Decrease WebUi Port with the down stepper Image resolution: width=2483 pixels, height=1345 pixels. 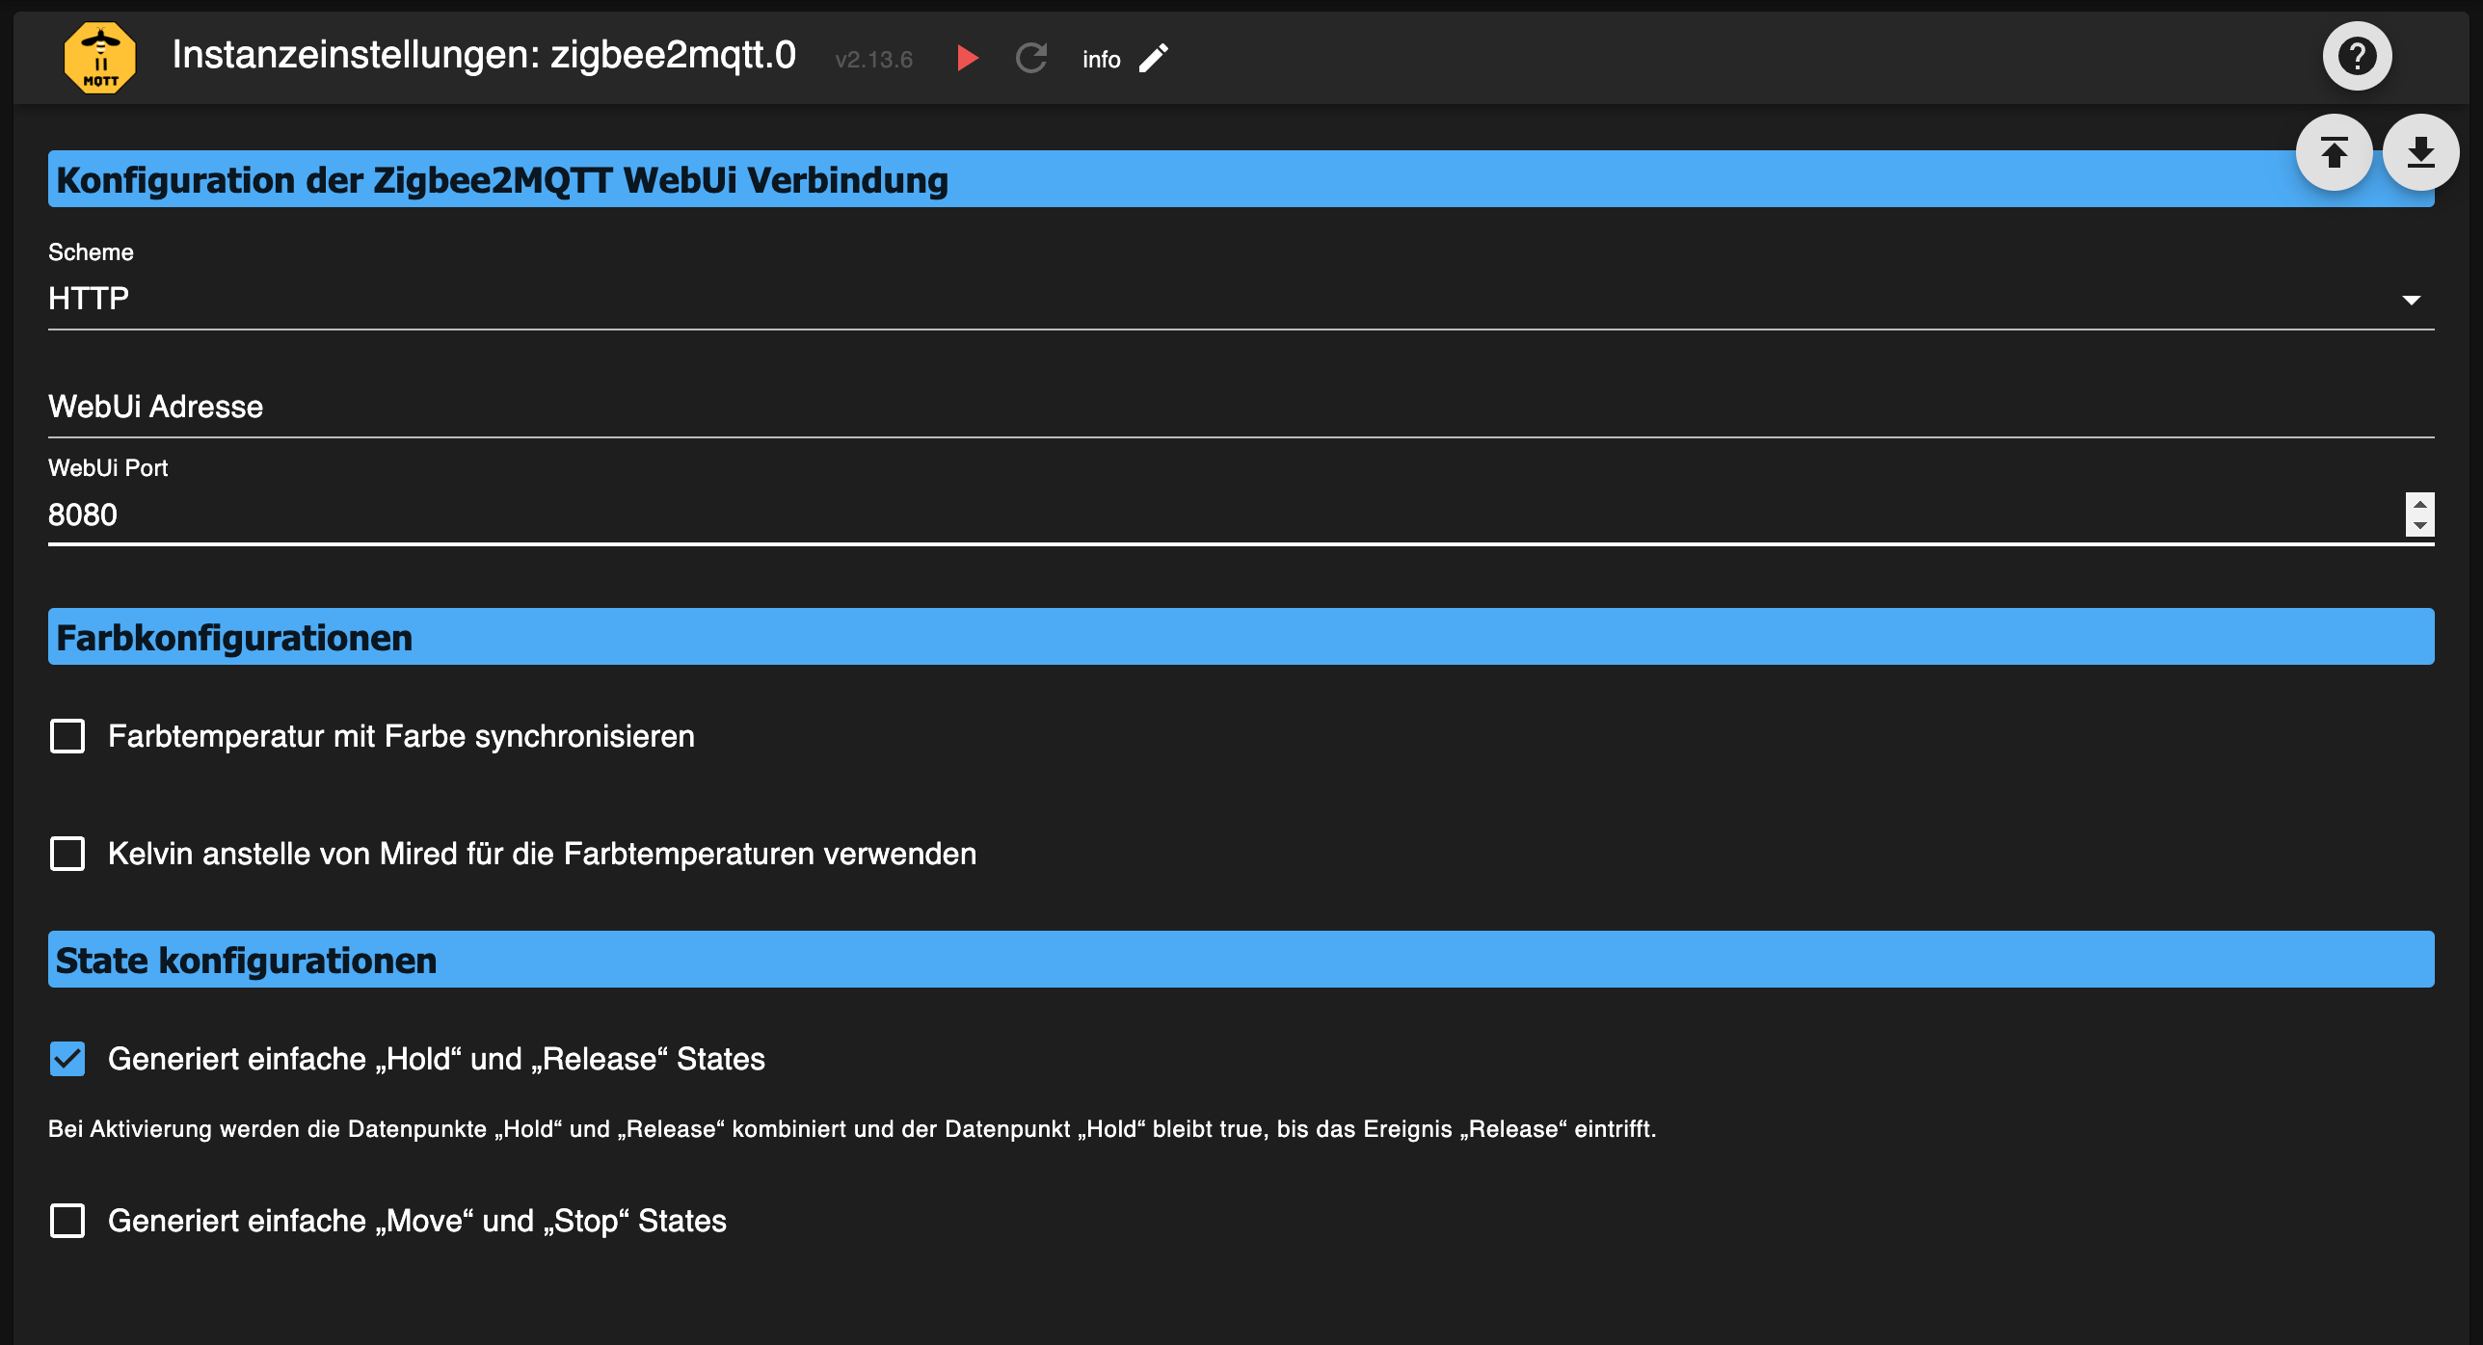2419,525
